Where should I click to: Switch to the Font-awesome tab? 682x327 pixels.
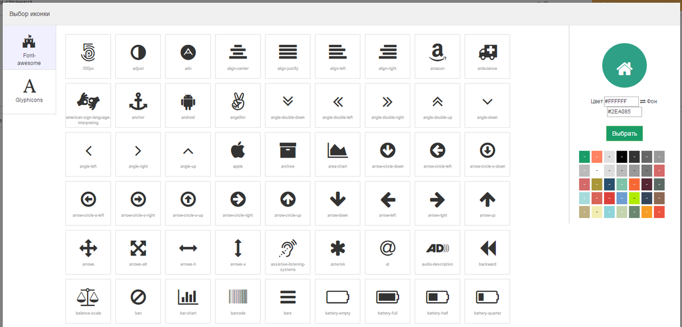coord(30,48)
